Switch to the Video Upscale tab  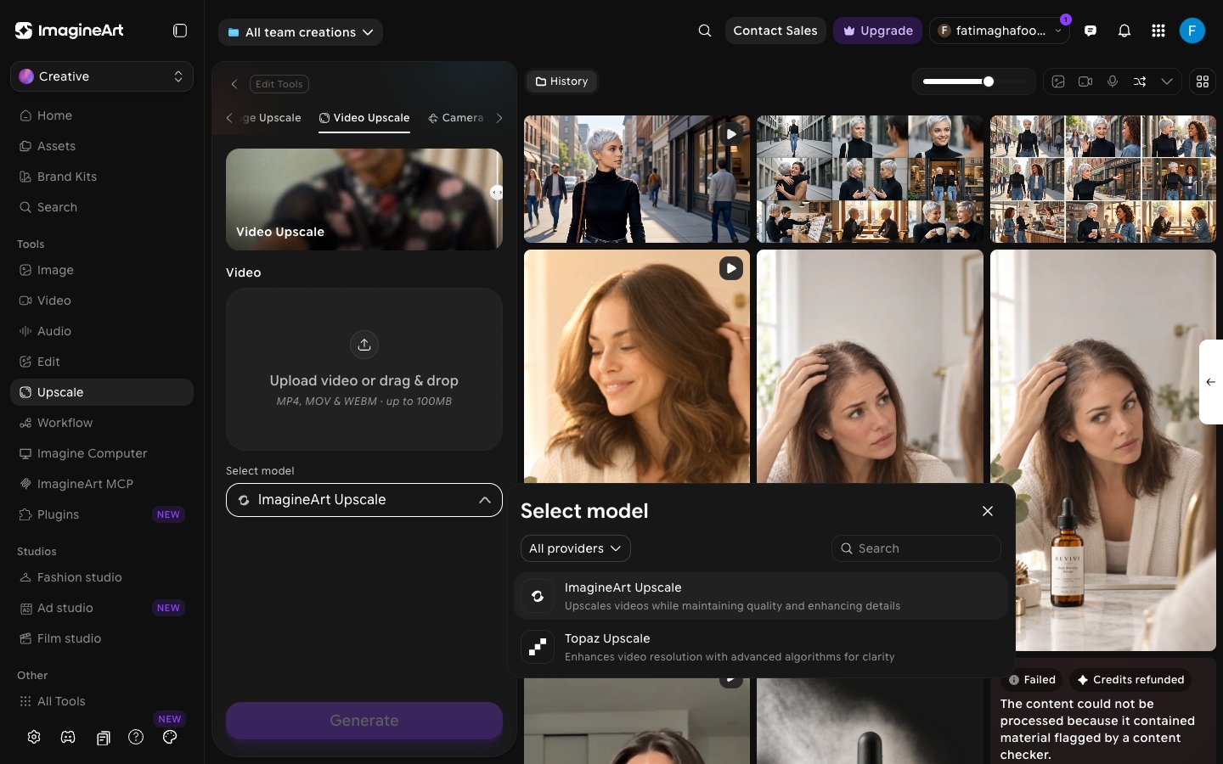364,118
